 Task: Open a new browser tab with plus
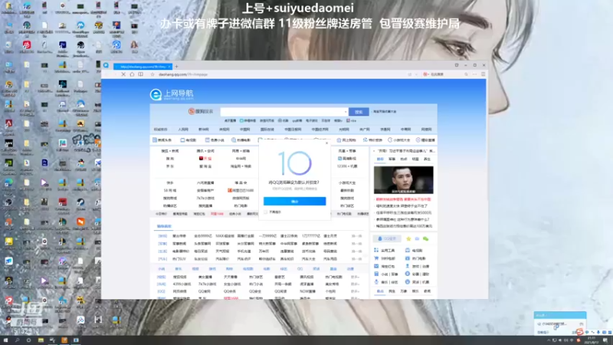[176, 67]
